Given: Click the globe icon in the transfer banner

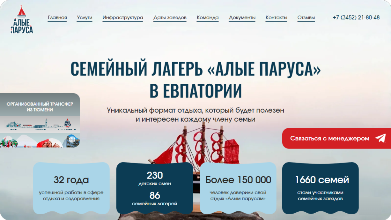Looking at the screenshot, I should [73, 140].
